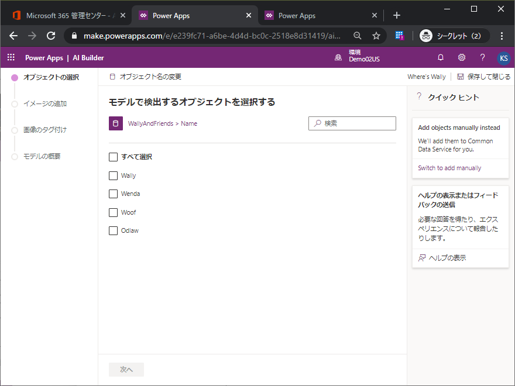Click the 次へ button
515x386 pixels.
point(126,370)
